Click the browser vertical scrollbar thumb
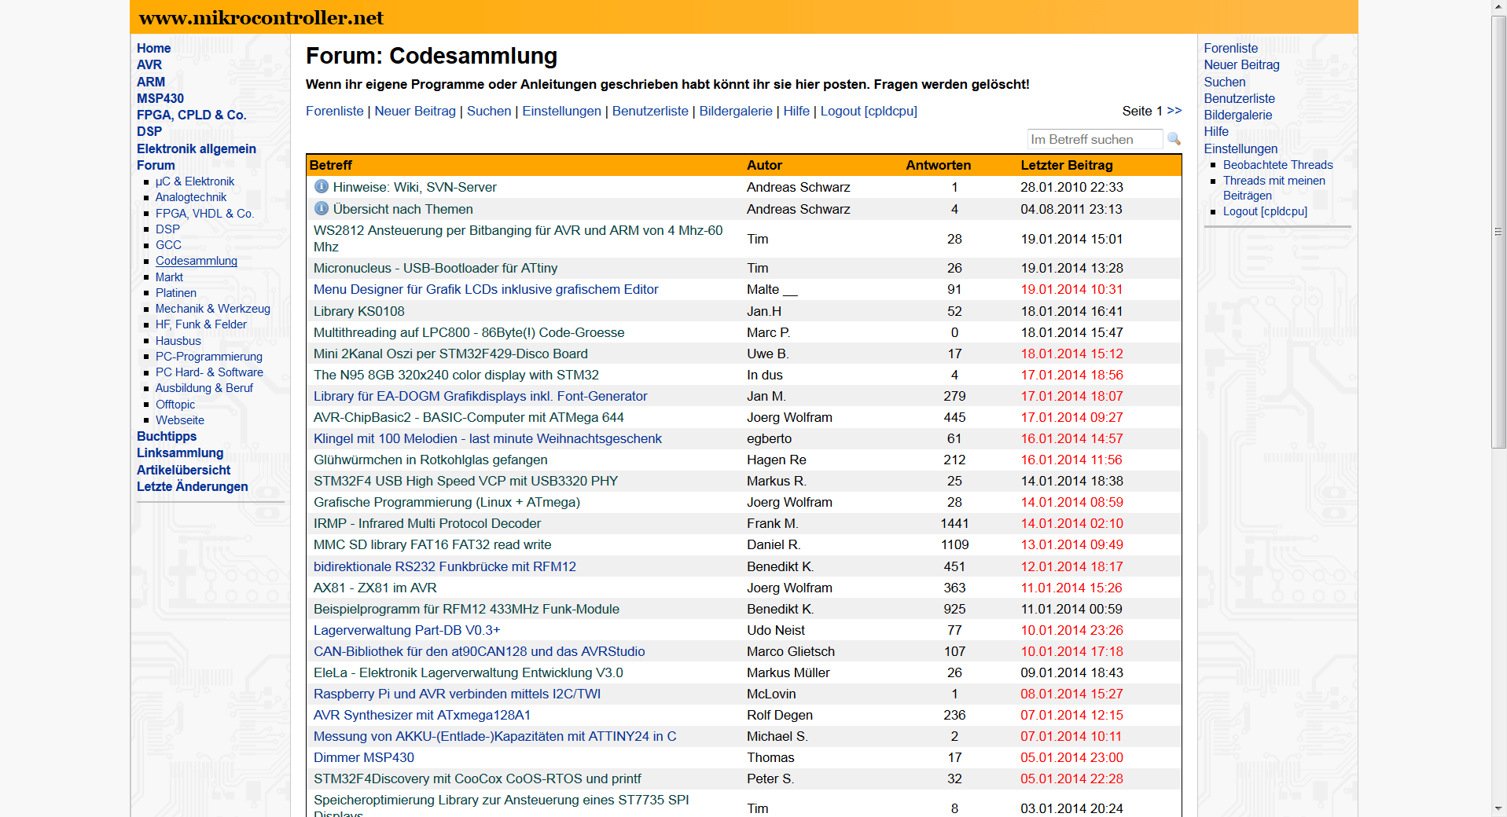 (x=1498, y=231)
